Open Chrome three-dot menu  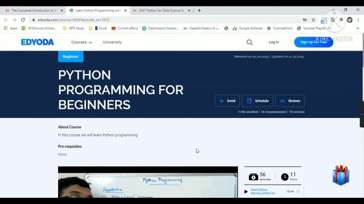[x=358, y=20]
